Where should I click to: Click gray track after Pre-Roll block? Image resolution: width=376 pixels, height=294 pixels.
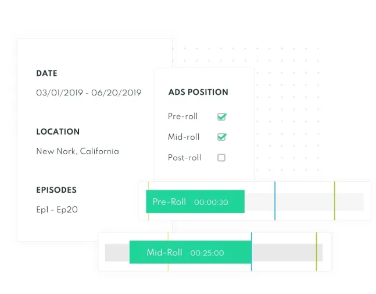tap(304, 202)
